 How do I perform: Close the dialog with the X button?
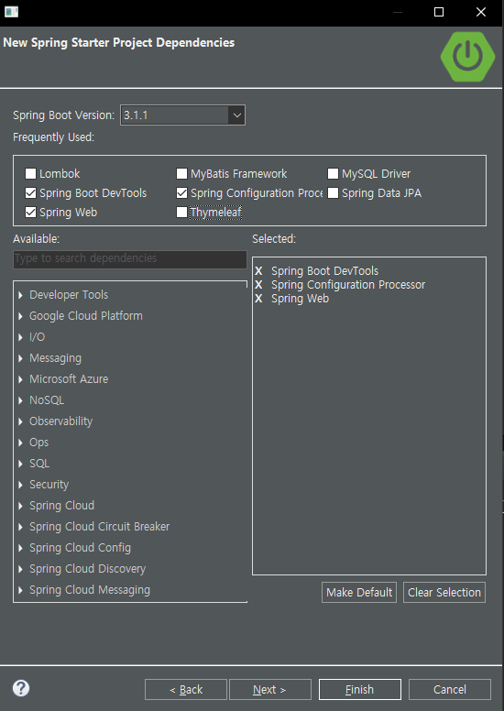pos(481,12)
